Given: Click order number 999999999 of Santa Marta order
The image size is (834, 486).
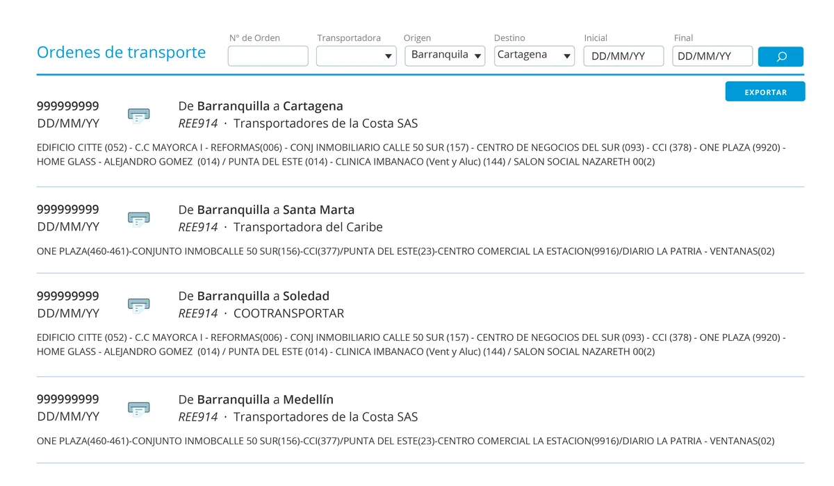Looking at the screenshot, I should (x=68, y=210).
